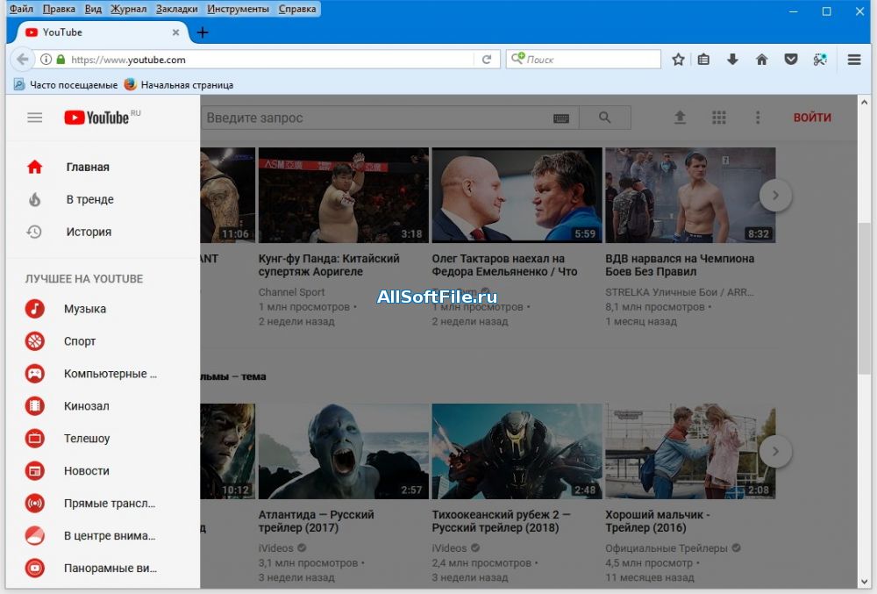Save page to Pocket
The height and width of the screenshot is (594, 877).
[x=790, y=60]
